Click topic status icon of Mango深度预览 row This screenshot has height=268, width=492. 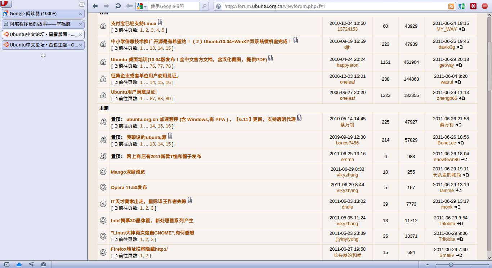click(103, 172)
